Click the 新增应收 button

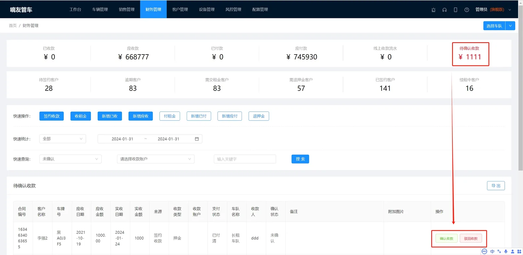click(141, 116)
